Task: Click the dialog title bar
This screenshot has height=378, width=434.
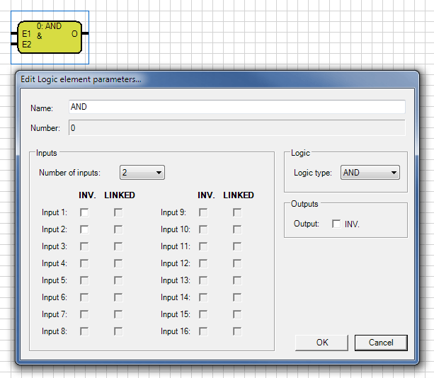Action: pos(217,79)
